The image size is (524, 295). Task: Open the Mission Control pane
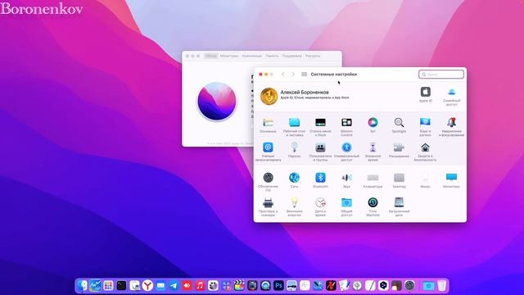(346, 123)
